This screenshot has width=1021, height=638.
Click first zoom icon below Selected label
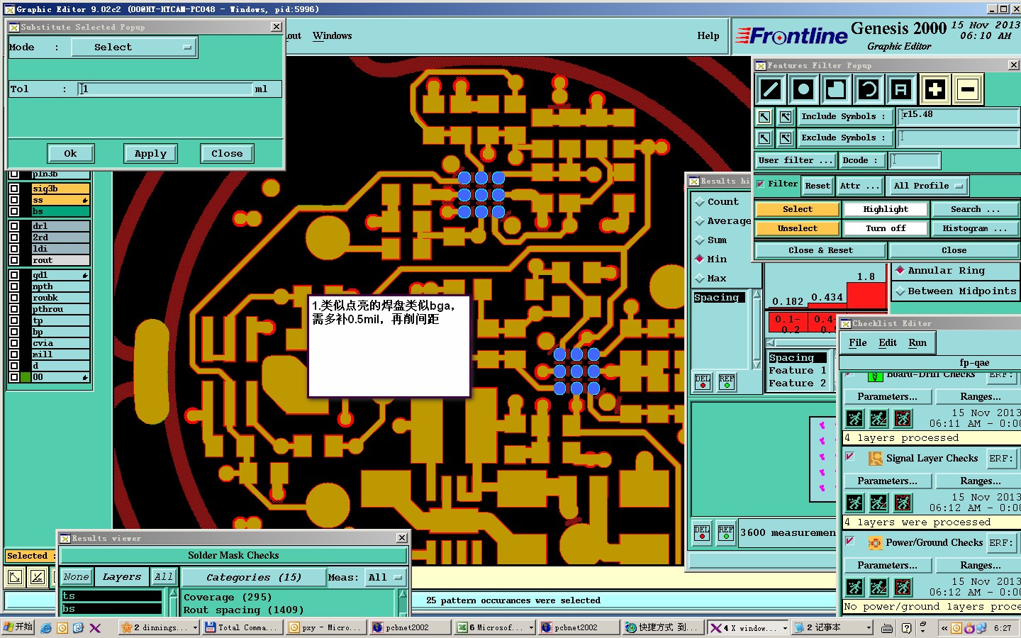pos(15,577)
